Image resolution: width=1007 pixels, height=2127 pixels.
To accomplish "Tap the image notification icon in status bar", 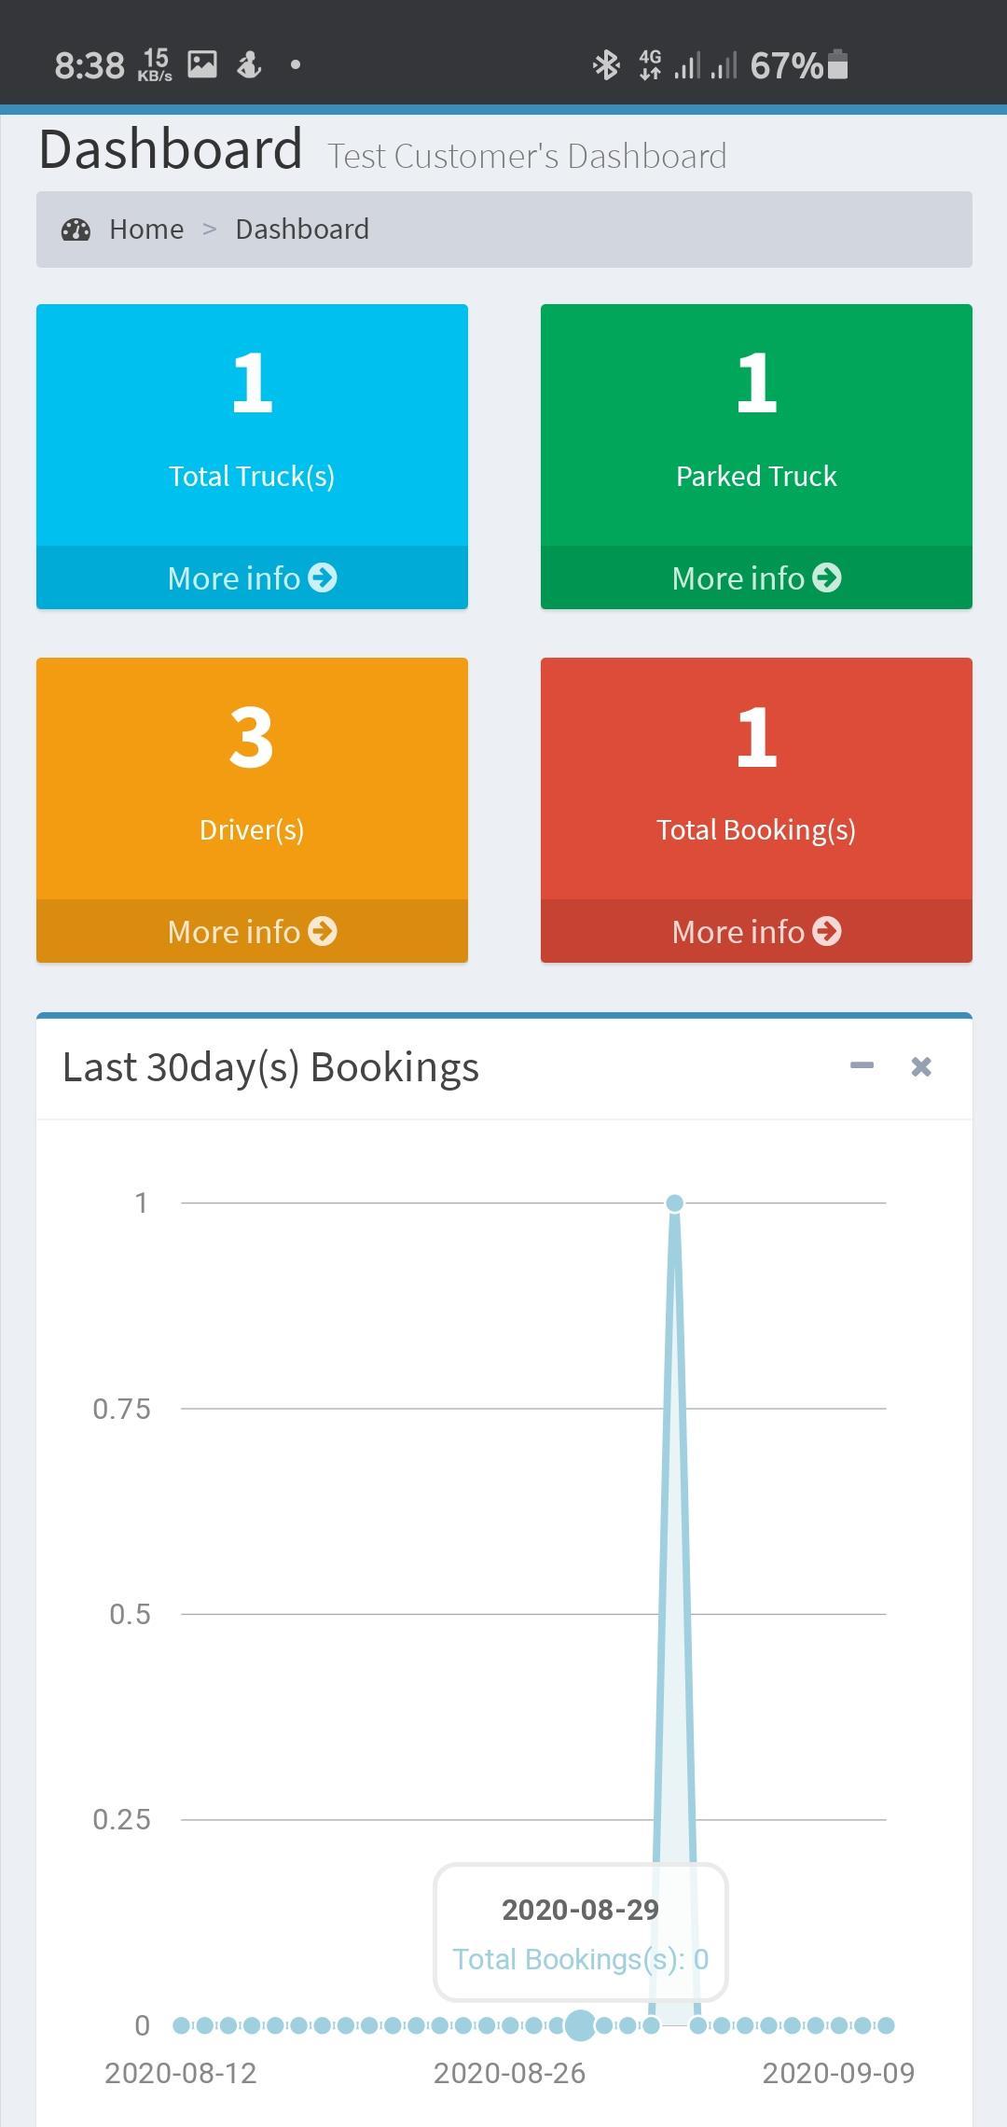I will [x=202, y=64].
